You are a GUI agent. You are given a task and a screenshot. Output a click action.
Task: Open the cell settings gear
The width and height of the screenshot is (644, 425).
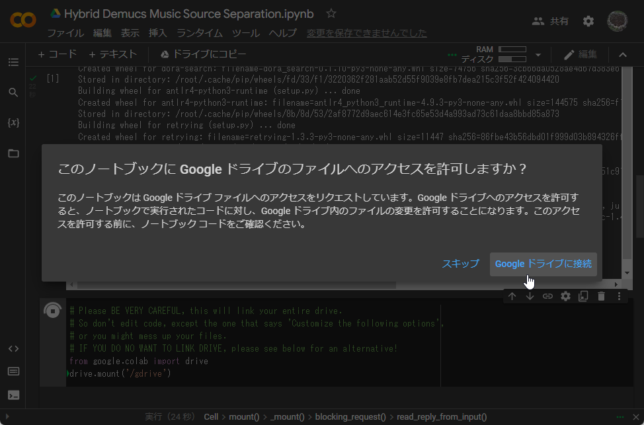[x=565, y=296]
